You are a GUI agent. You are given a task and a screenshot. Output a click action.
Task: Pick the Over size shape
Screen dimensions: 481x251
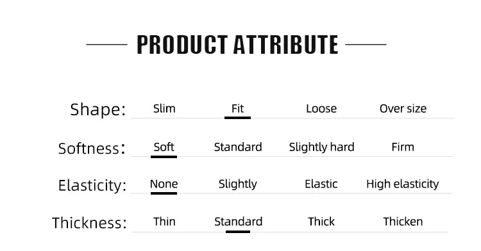(403, 109)
